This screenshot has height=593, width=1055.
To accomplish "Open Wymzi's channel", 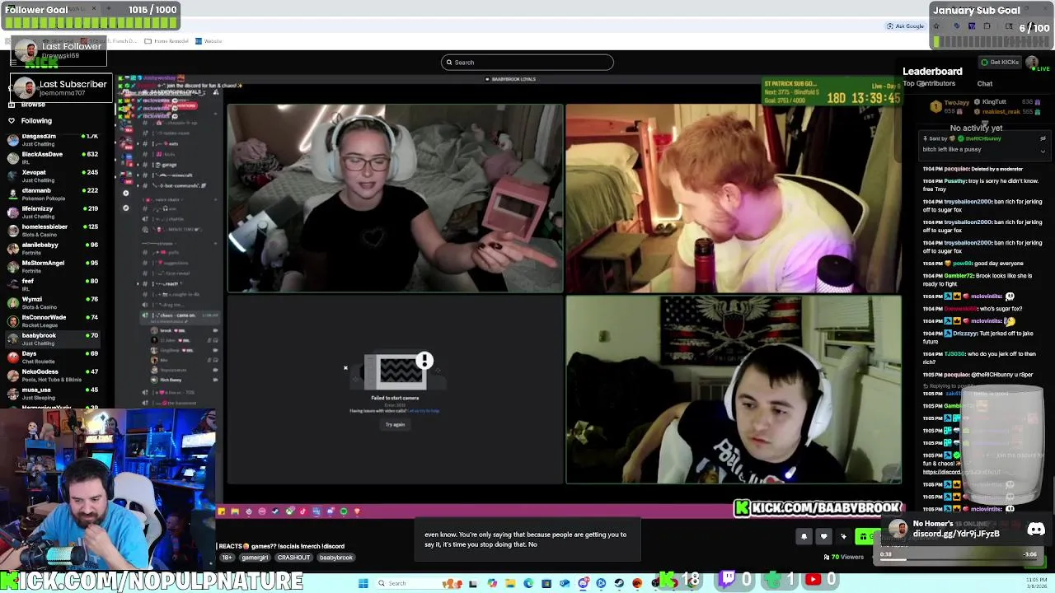I will [x=54, y=303].
